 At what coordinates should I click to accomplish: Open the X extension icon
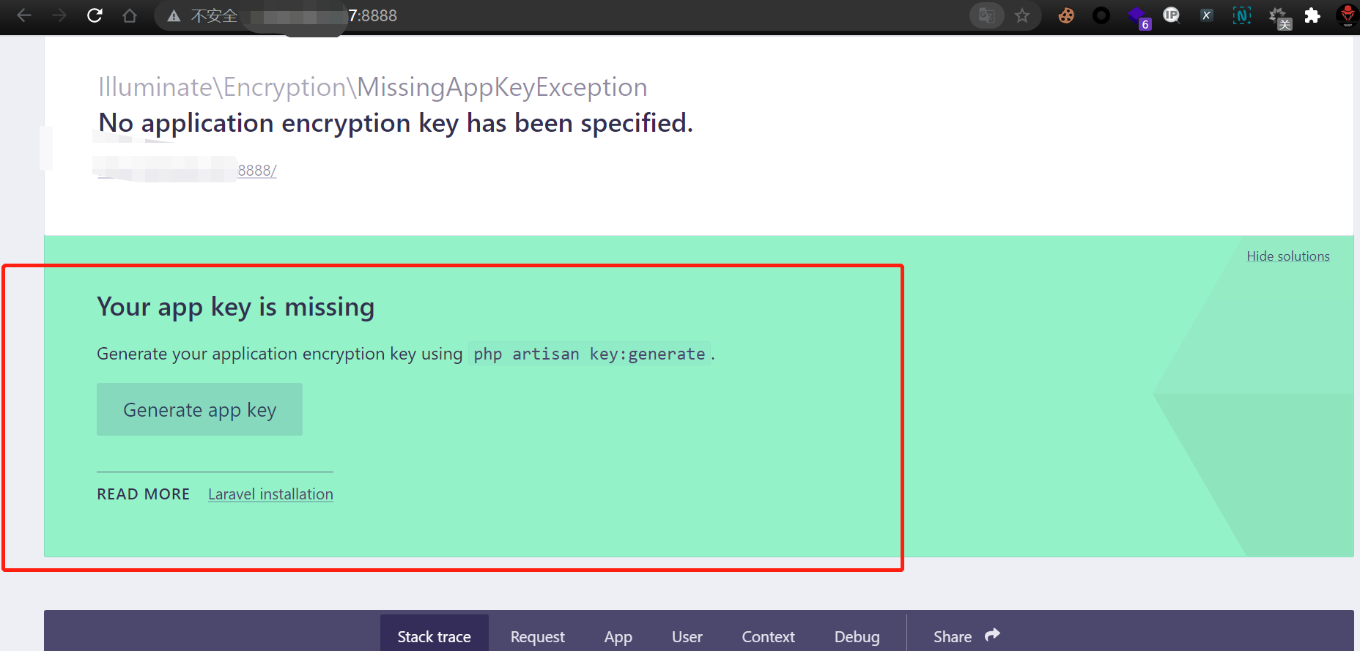coord(1207,15)
